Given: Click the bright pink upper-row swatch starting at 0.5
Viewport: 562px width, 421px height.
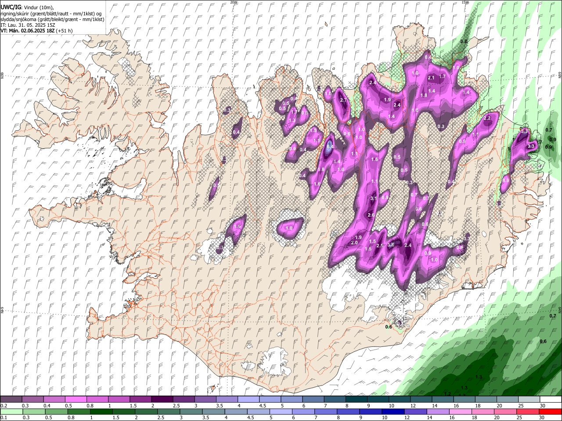Looking at the screenshot, I should (x=76, y=399).
